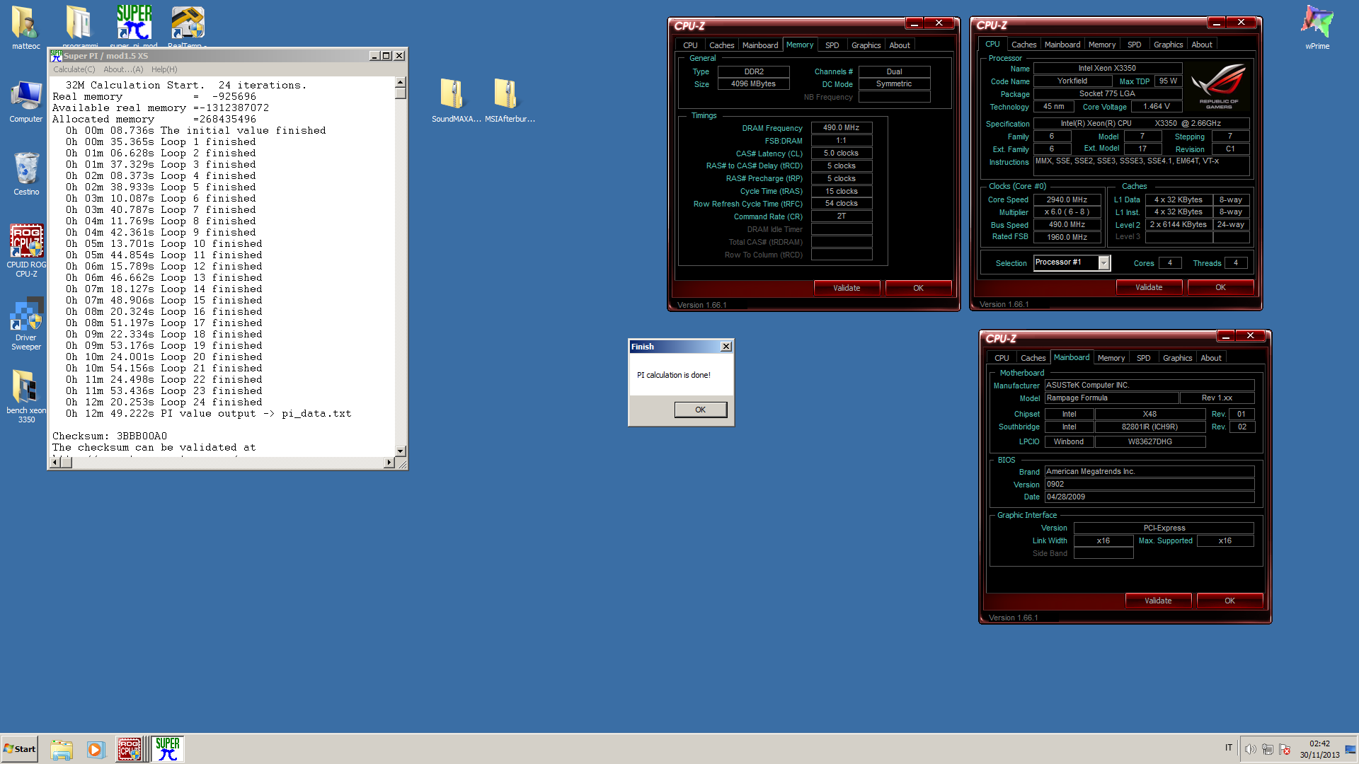Switch to the Super PI taskbar button
This screenshot has width=1359, height=764.
pyautogui.click(x=168, y=749)
